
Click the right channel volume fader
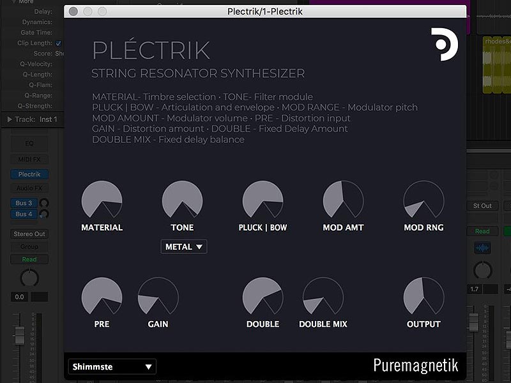(473, 322)
